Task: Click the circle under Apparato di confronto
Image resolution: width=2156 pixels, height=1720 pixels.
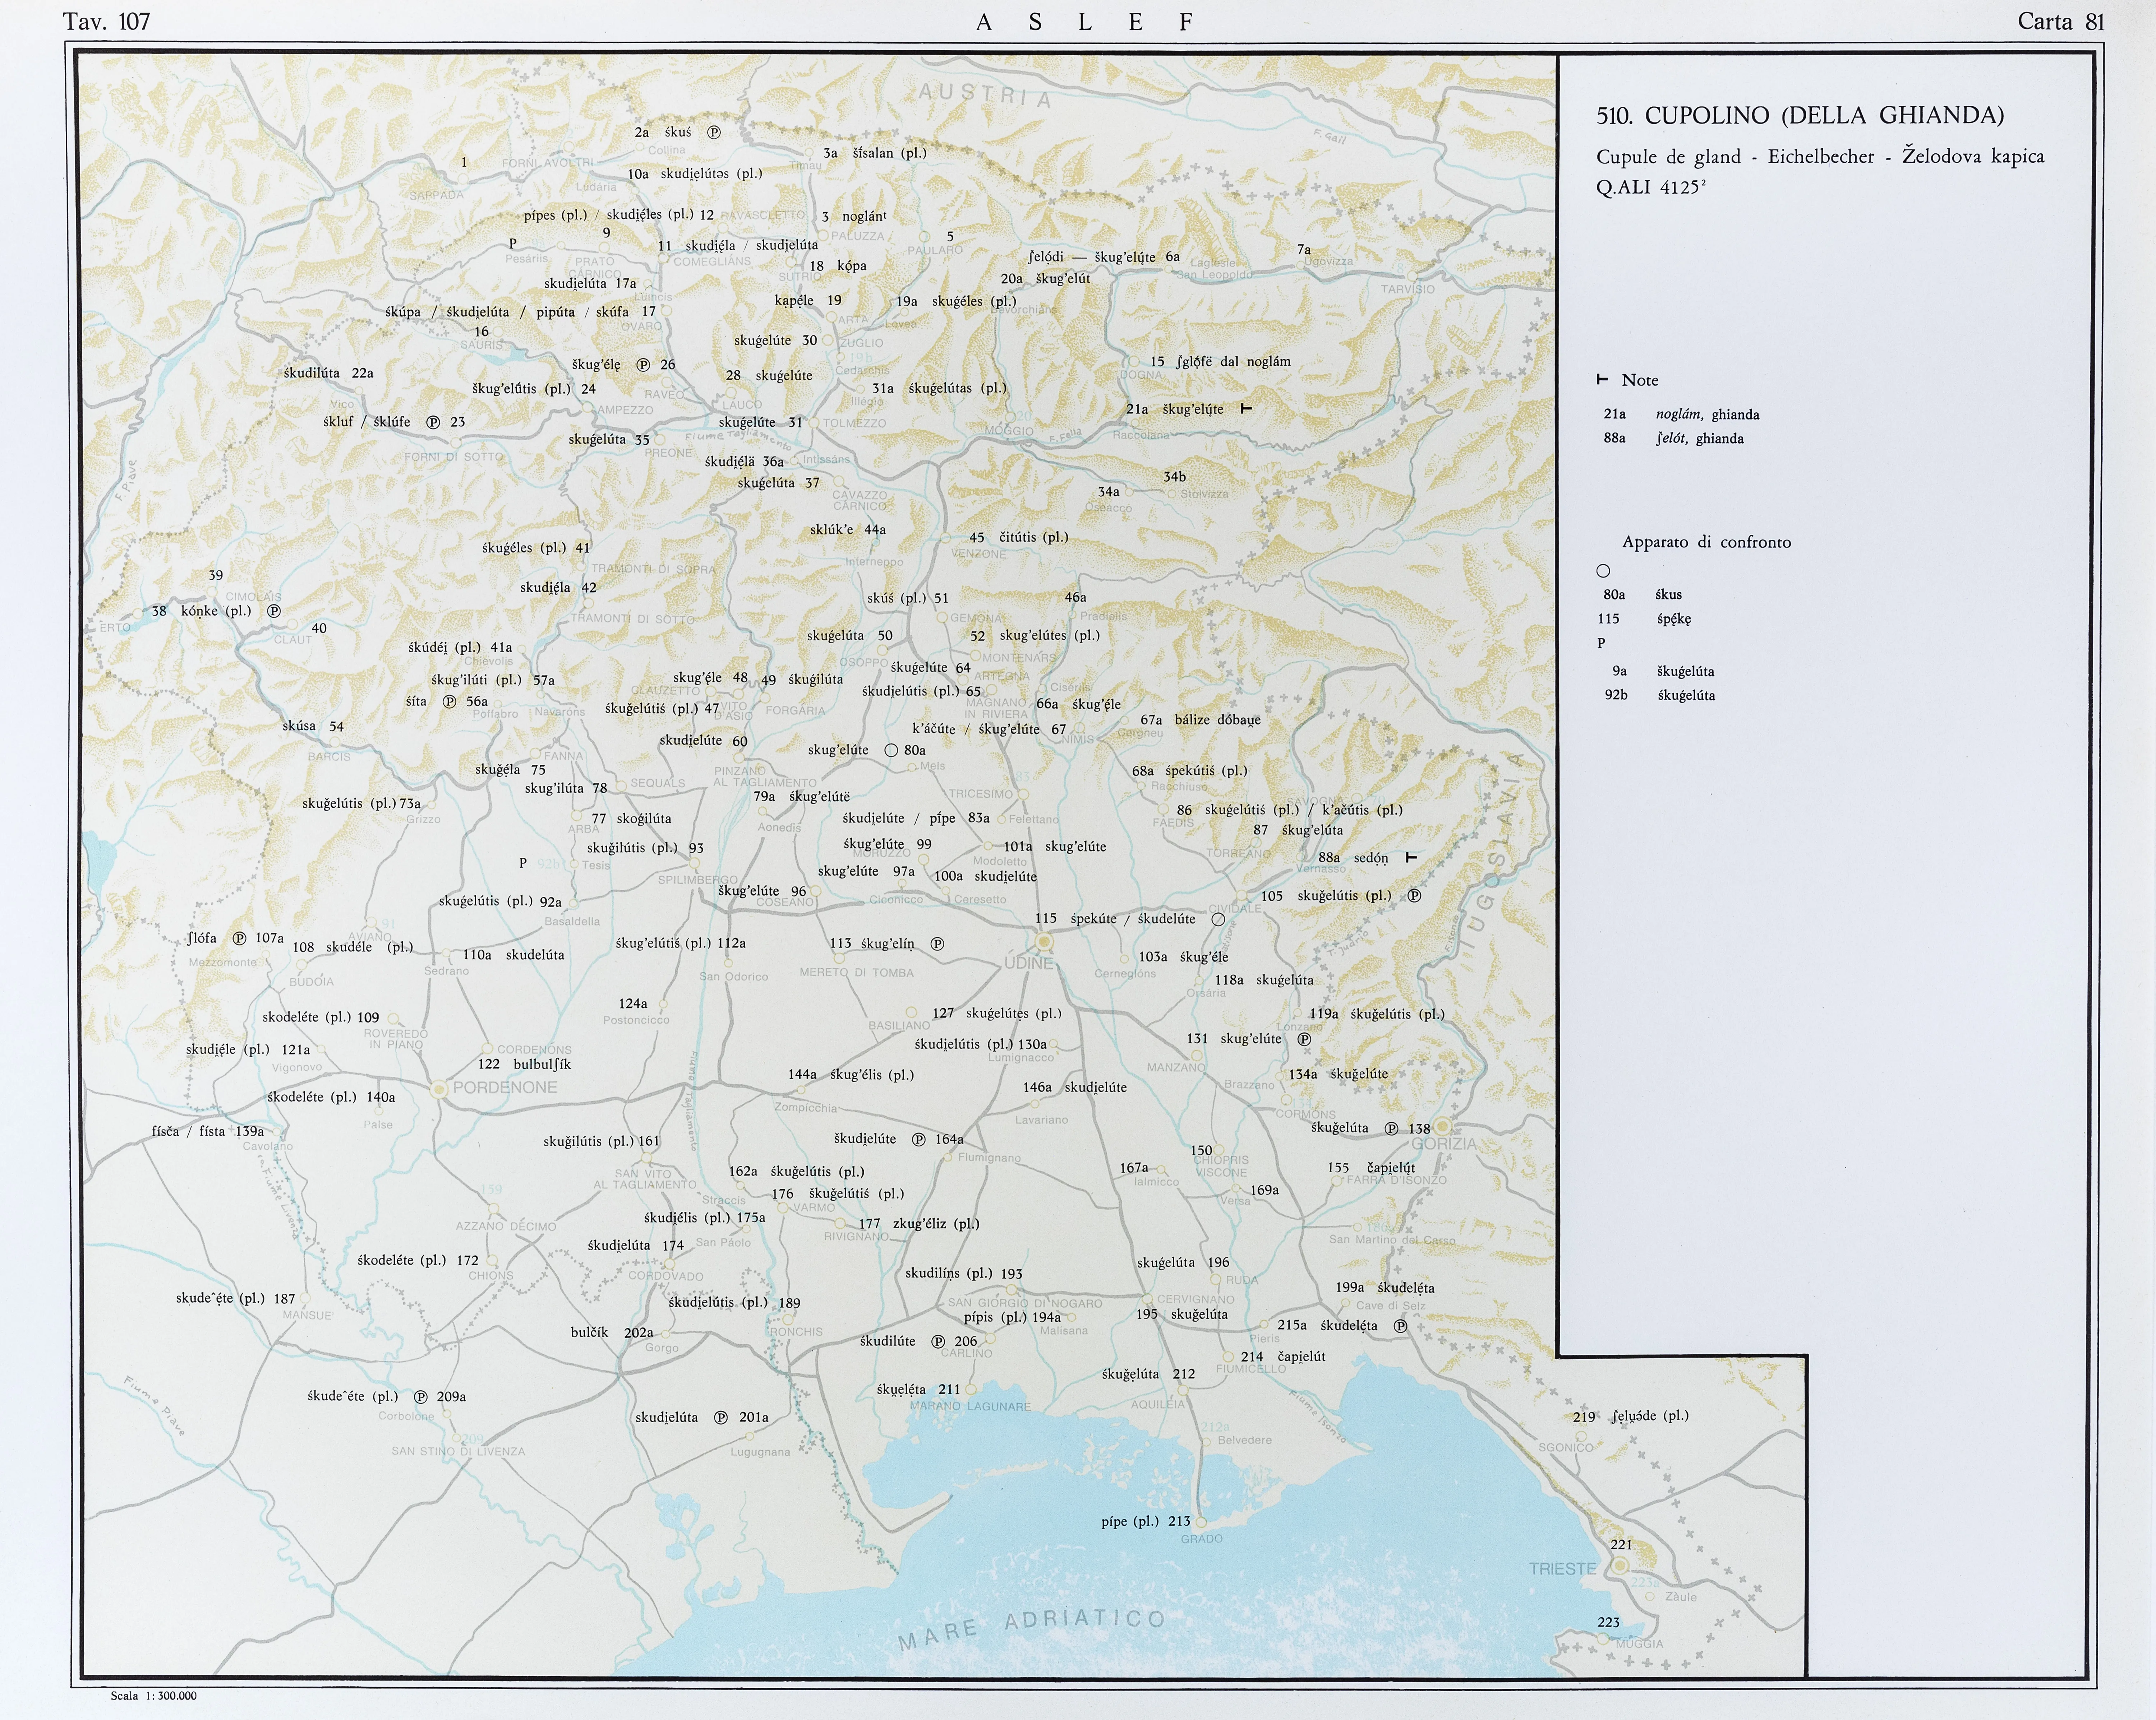Action: click(x=1603, y=571)
